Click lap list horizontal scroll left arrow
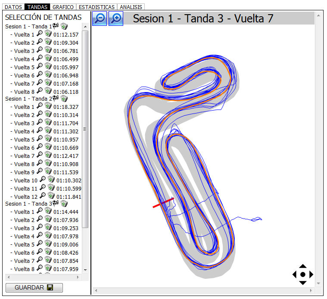The width and height of the screenshot is (327, 299). point(9,277)
